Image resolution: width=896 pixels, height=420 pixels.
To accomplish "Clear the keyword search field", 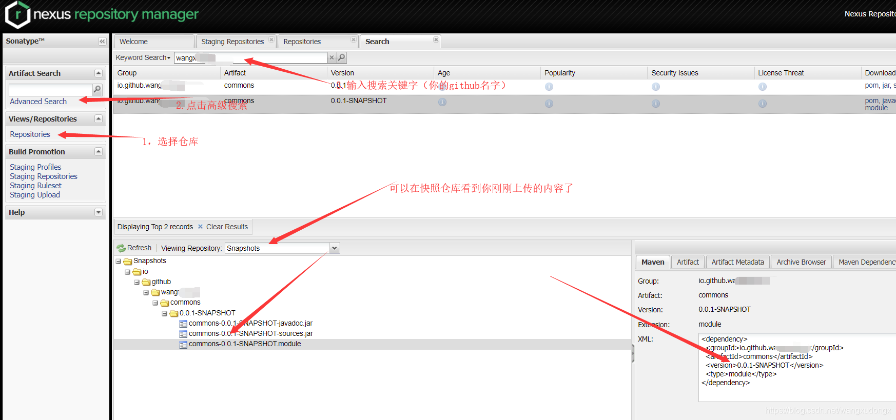I will pyautogui.click(x=332, y=57).
